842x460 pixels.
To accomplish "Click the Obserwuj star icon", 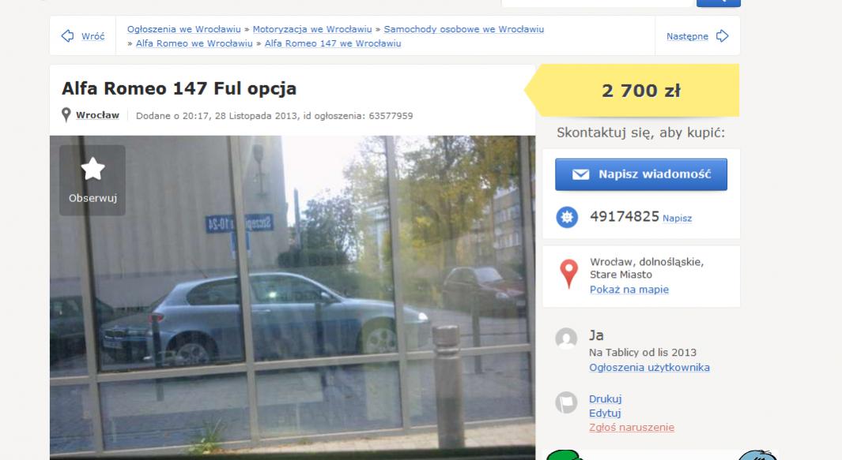I will click(93, 169).
